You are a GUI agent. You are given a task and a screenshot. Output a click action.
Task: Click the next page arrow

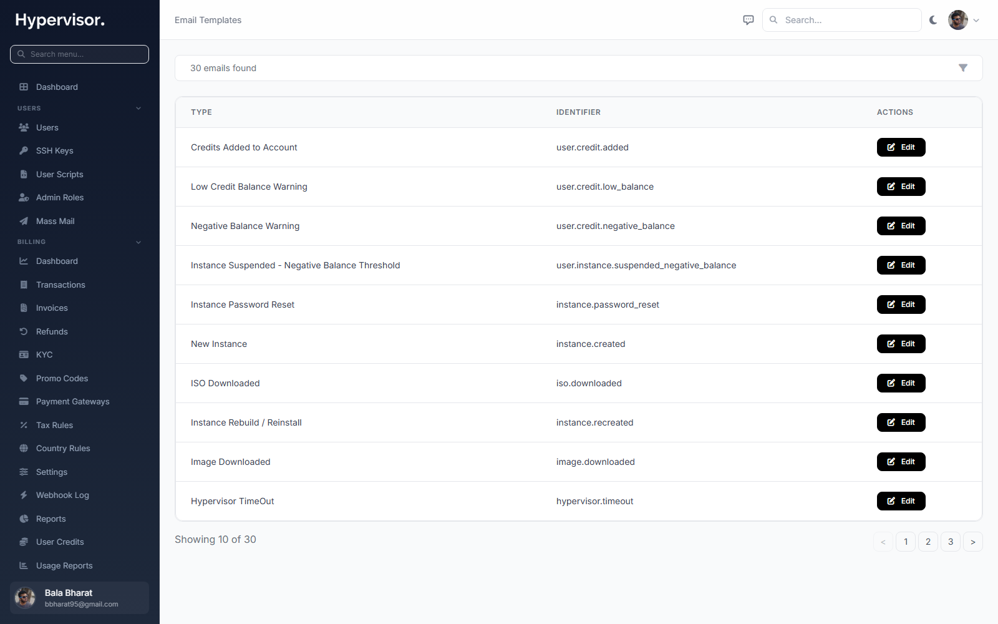973,542
